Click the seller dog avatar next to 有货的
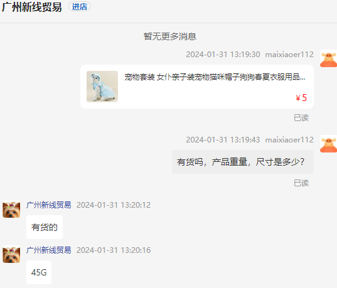Image resolution: width=337 pixels, height=288 pixels. (x=11, y=209)
